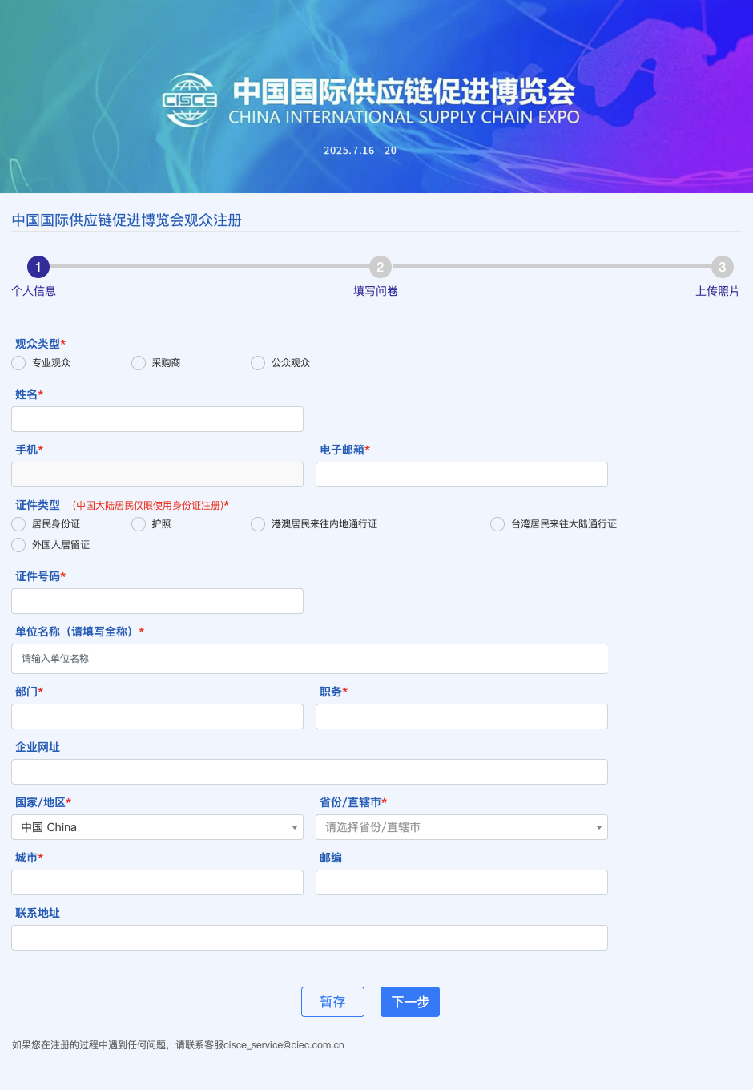Screen dimensions: 753x1090
Task: Click the 暂存 save draft button
Action: (332, 1002)
